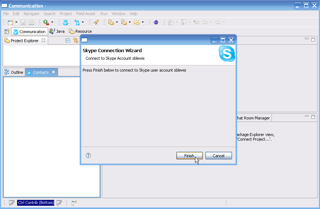This screenshot has height=209, width=320.
Task: Minimize the Chat Room Manager panel
Action: (306, 116)
